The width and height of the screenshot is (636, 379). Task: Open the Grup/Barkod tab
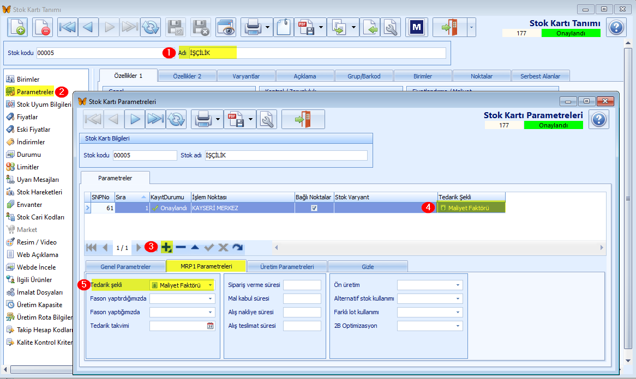pos(364,76)
